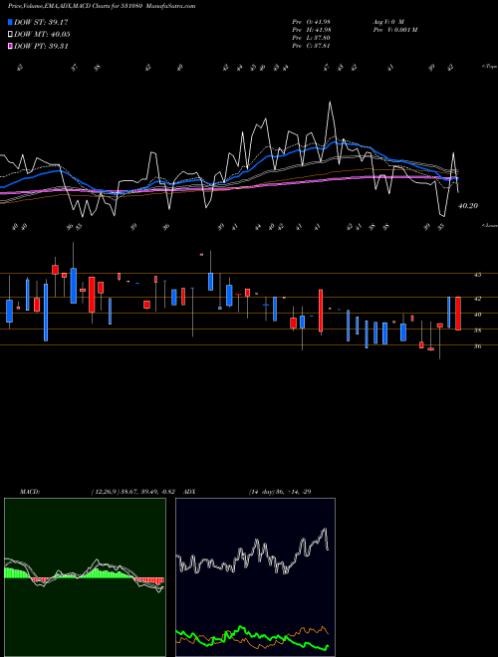Click the ADX '(14 day) 36, +14, -29' text
The width and height of the screenshot is (498, 657).
280,492
